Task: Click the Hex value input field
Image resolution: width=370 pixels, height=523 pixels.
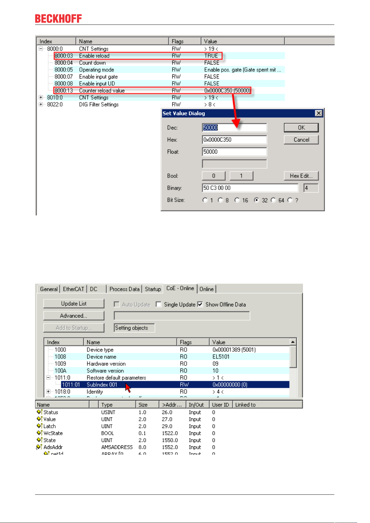Action: (x=234, y=140)
